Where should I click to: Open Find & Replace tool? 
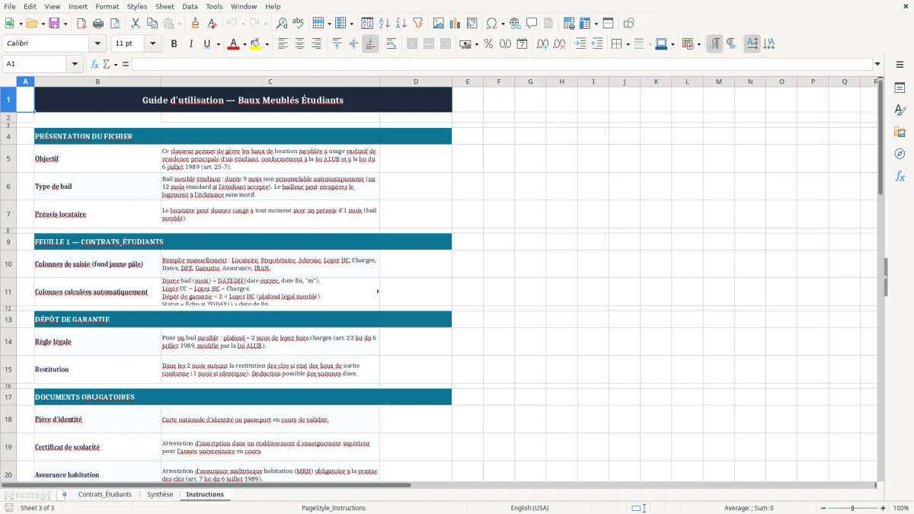(282, 24)
